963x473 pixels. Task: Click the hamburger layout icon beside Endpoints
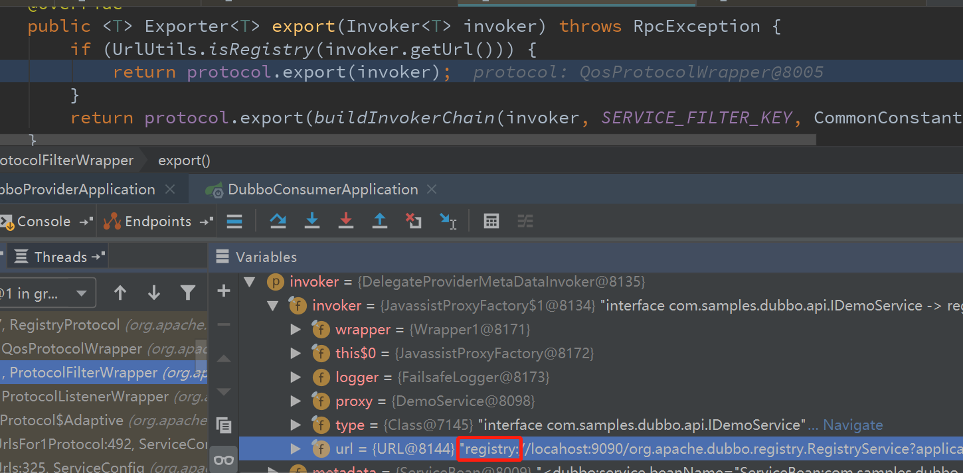coord(234,222)
